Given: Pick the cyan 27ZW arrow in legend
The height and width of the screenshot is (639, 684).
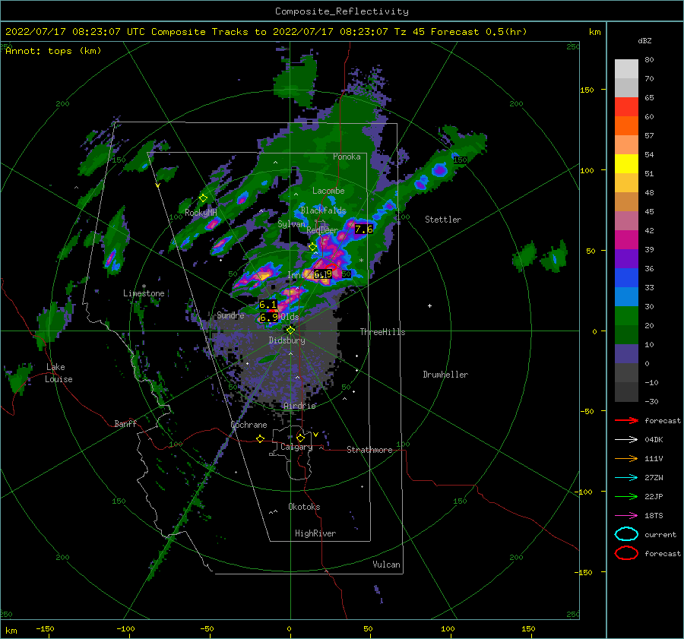Looking at the screenshot, I should (626, 478).
